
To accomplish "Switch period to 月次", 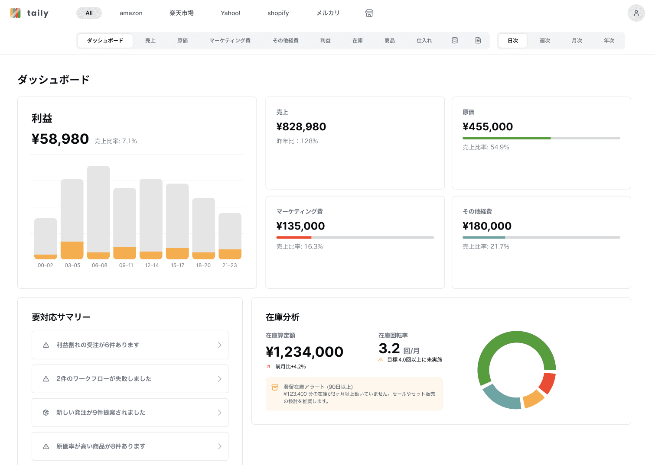I will coord(577,41).
